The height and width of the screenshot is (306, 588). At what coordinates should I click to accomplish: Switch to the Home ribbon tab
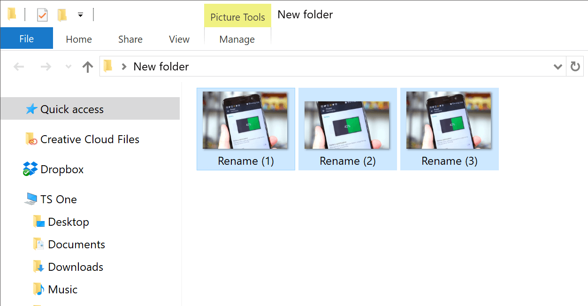tap(79, 39)
